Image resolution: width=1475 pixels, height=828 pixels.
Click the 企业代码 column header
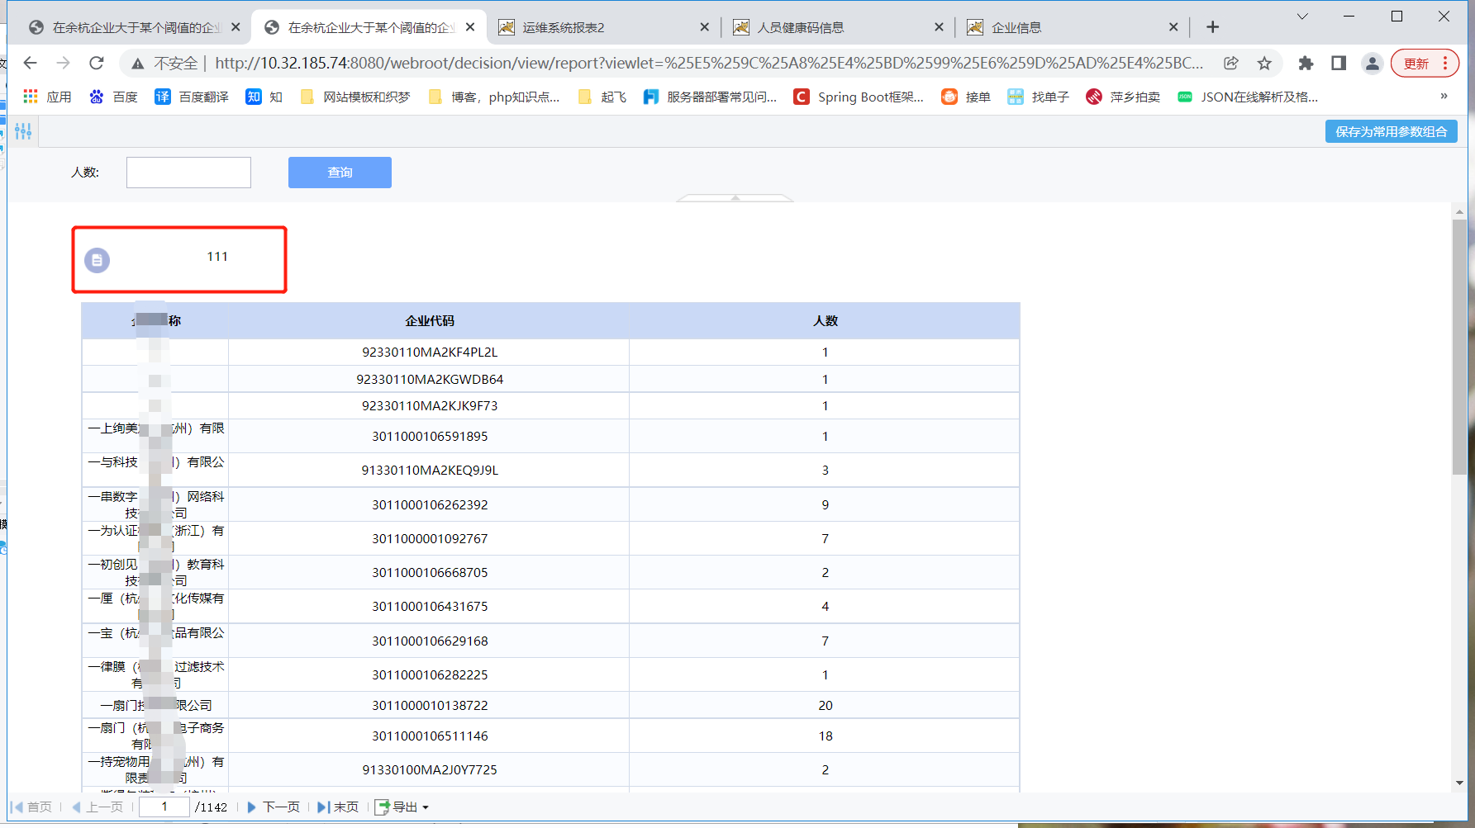point(430,321)
